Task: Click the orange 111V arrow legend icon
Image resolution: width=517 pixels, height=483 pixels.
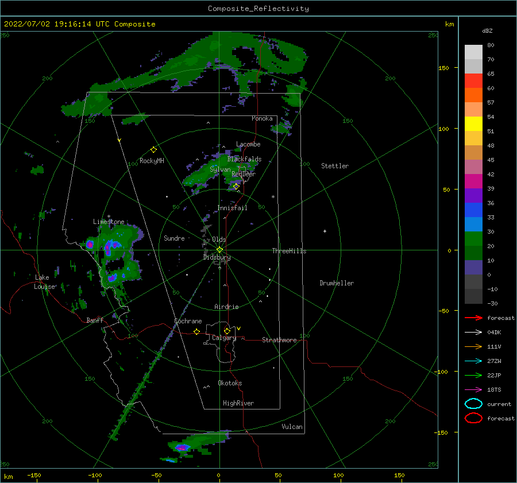Action: coord(473,346)
